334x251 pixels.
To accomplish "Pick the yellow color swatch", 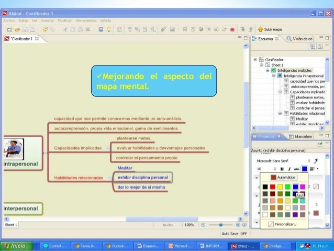I will coord(280,187).
